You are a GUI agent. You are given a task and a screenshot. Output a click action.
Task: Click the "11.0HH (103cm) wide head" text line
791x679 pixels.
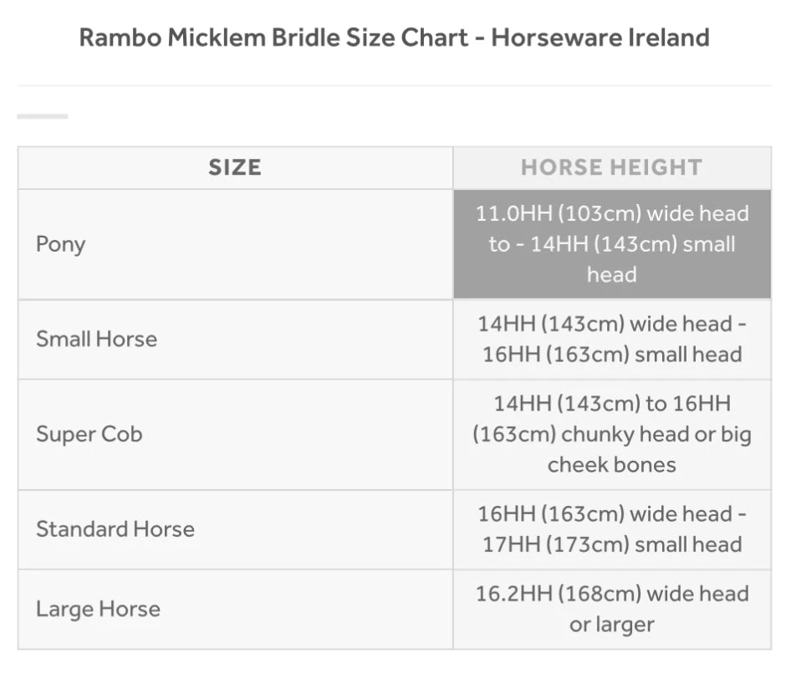point(611,213)
